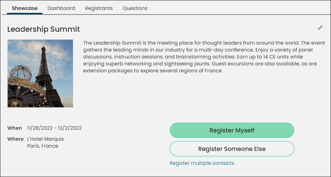Click the Paris, France address line

pyautogui.click(x=43, y=146)
